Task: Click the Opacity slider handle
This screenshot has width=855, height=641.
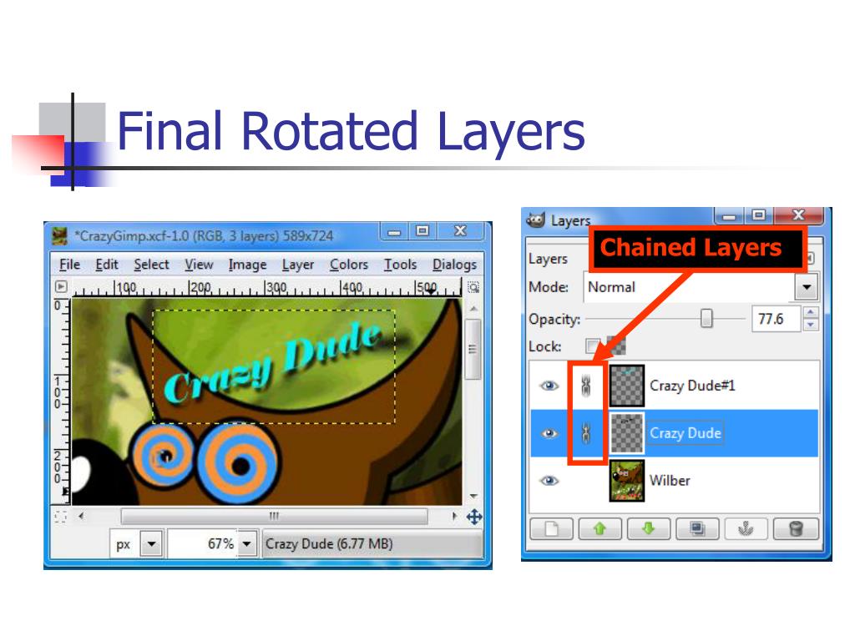Action: 706,318
